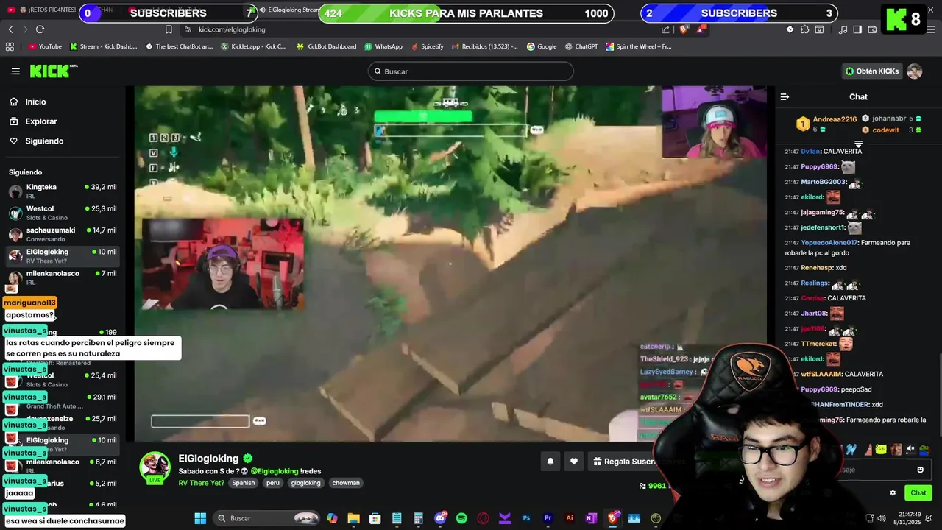
Task: Click the Chat send button
Action: click(x=918, y=492)
